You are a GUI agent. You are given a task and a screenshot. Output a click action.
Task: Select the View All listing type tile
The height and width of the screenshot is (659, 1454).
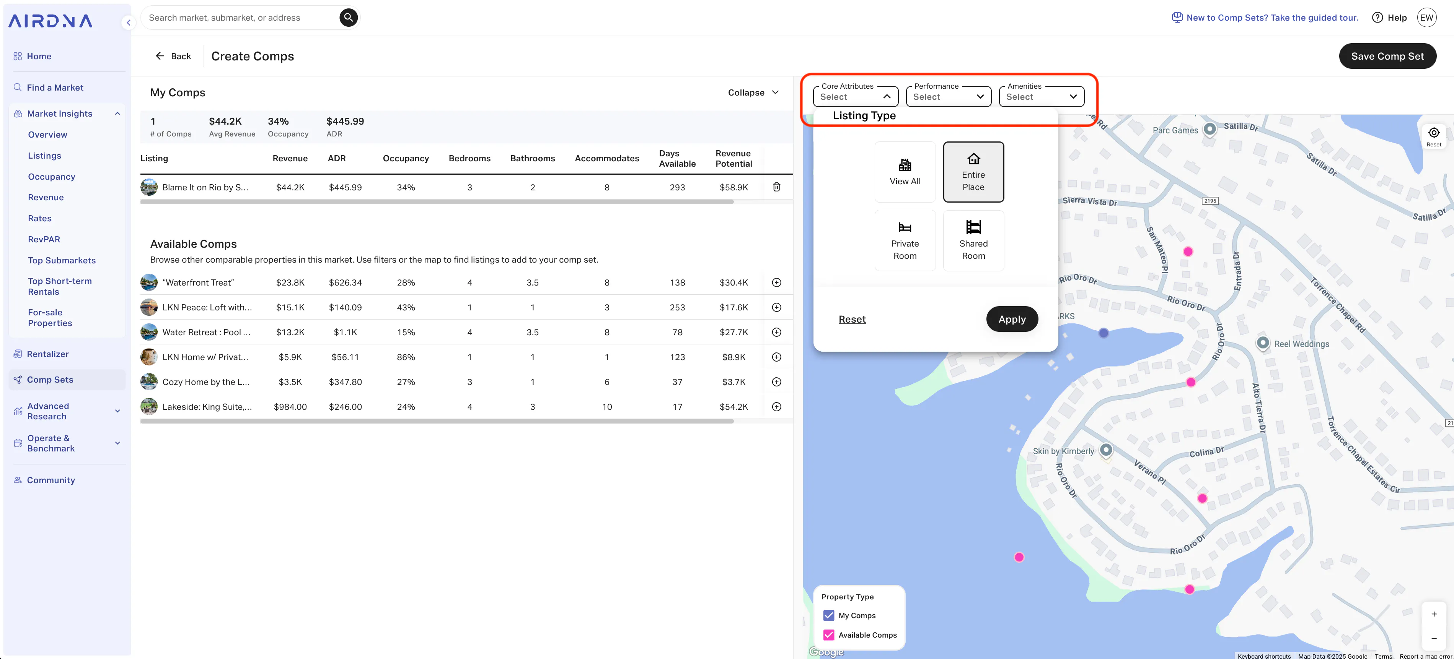(905, 172)
